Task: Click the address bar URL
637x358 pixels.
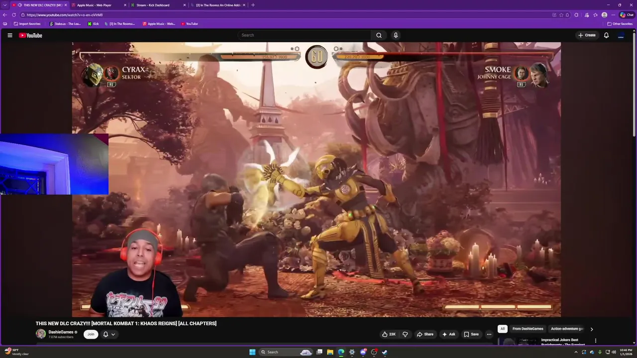Action: [x=65, y=15]
